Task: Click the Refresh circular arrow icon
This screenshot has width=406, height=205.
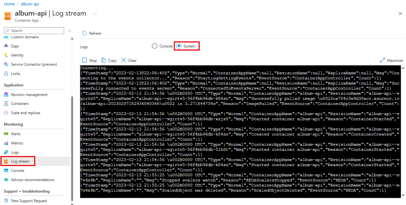Action: (x=84, y=33)
